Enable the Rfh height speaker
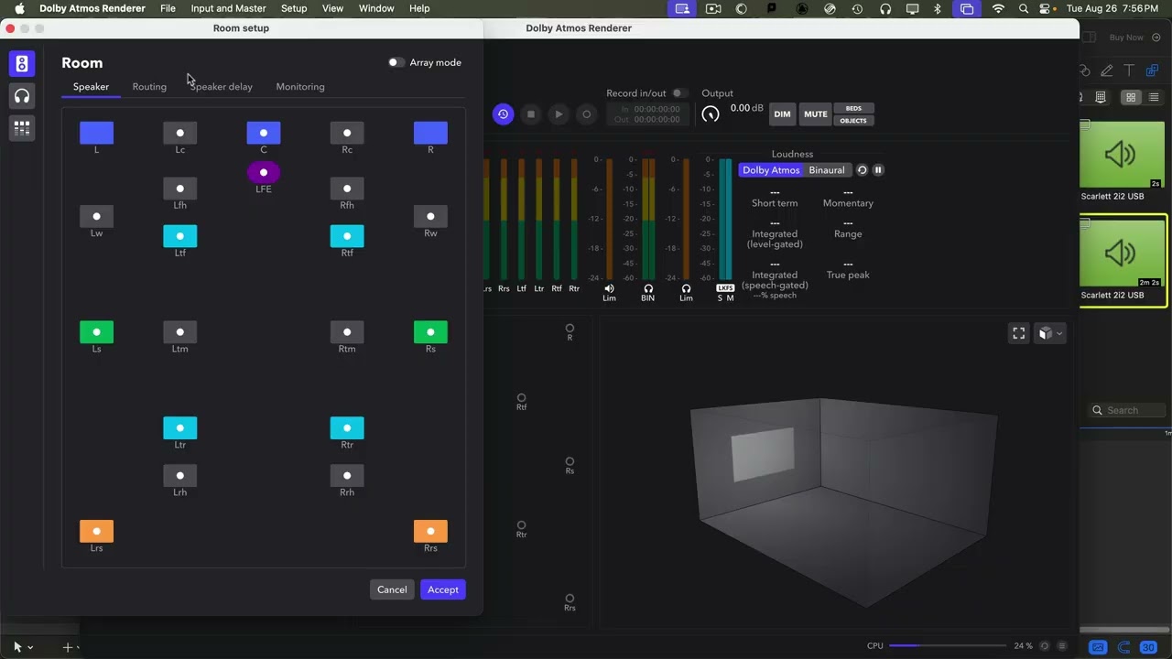The height and width of the screenshot is (659, 1172). pos(347,189)
